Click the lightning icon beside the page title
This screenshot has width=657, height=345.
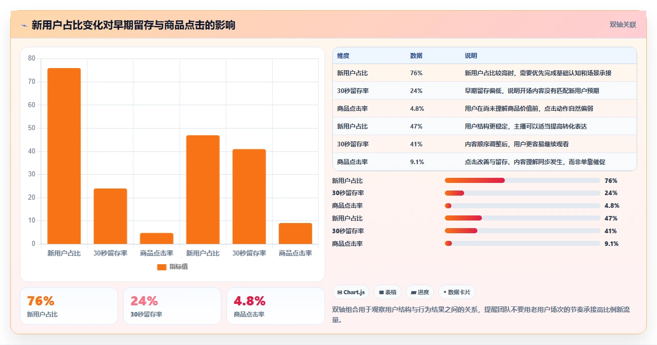(24, 25)
